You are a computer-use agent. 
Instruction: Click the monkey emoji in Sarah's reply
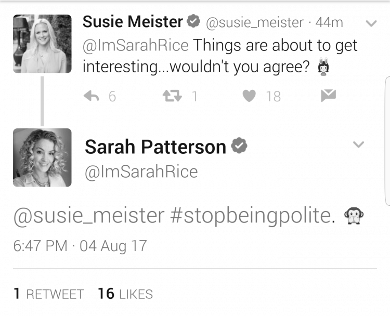(x=354, y=215)
